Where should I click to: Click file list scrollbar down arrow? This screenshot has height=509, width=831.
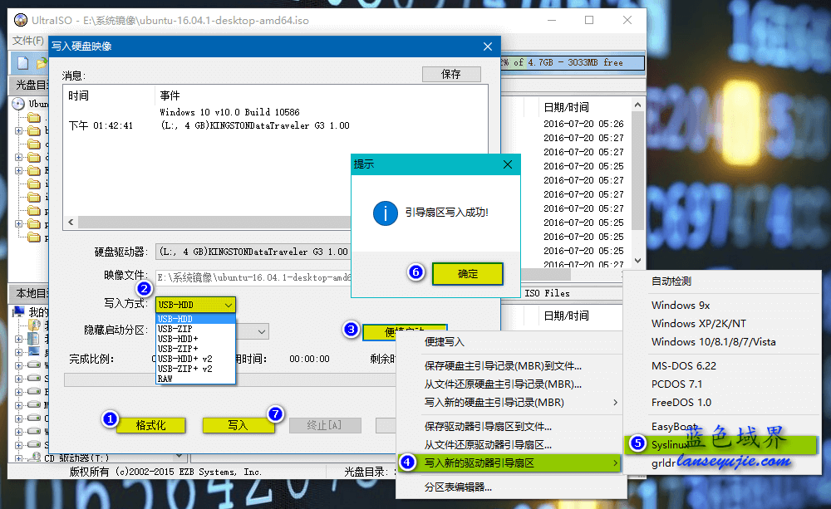tap(637, 260)
